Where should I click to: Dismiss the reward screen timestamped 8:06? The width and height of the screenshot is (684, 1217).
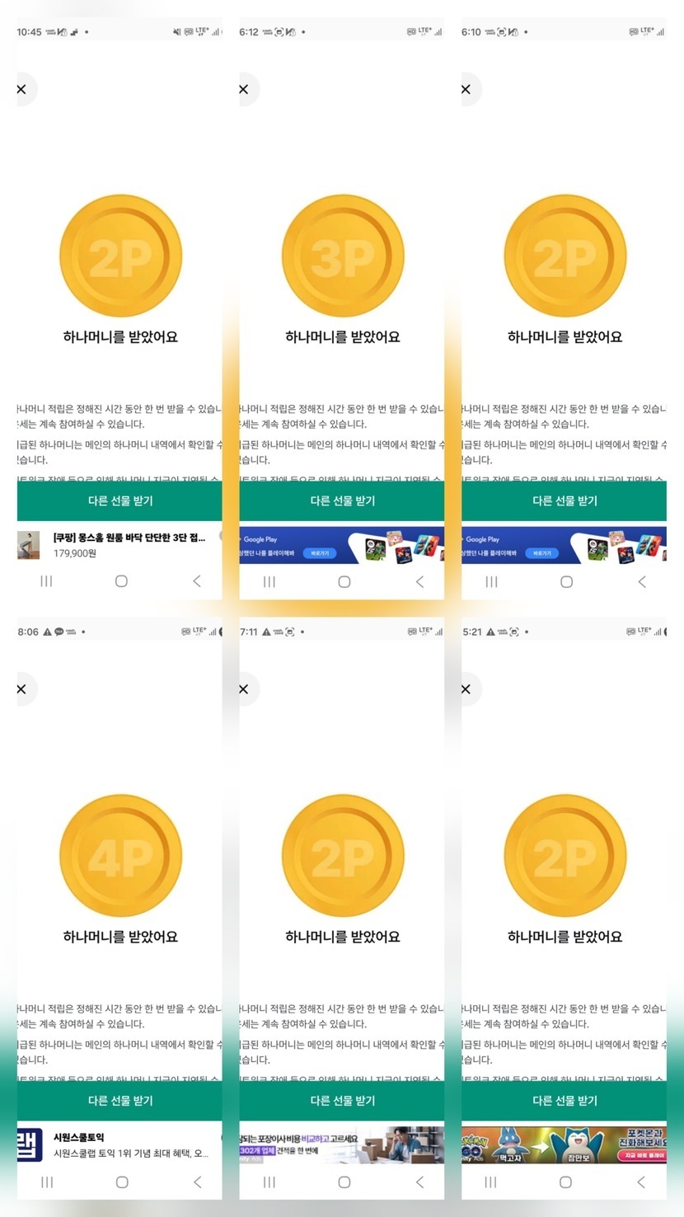pos(22,689)
